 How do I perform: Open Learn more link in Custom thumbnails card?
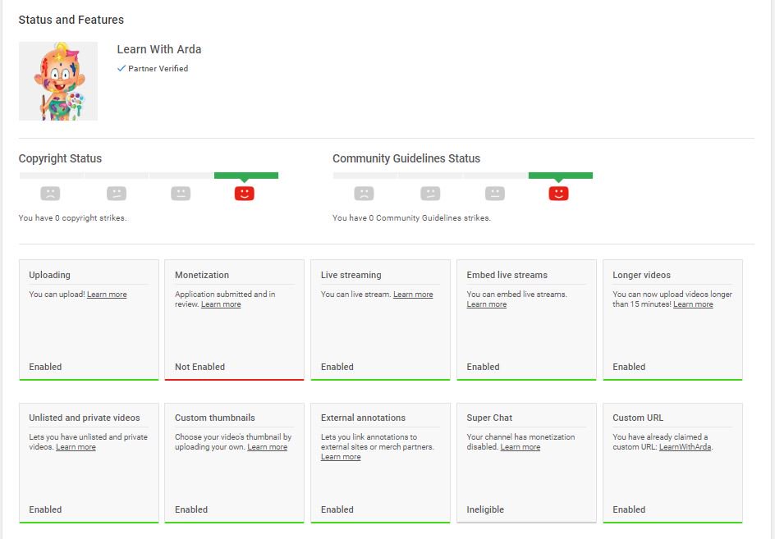coord(268,447)
